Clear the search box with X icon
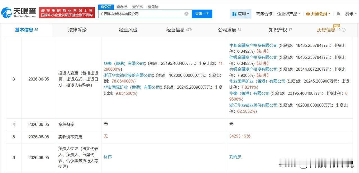 pyautogui.click(x=187, y=14)
